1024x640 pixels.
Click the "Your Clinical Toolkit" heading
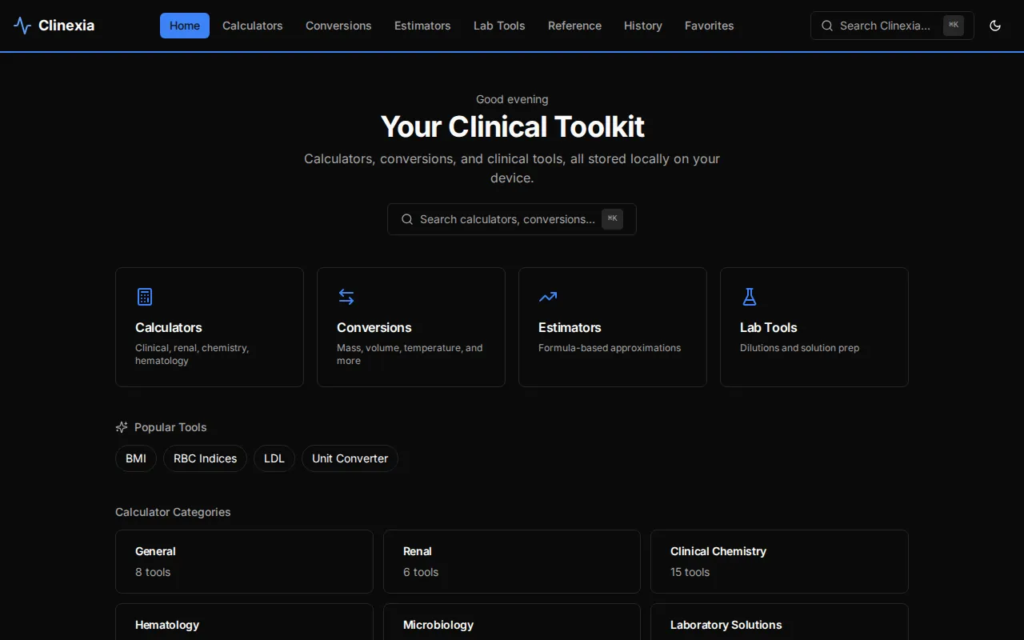[512, 126]
